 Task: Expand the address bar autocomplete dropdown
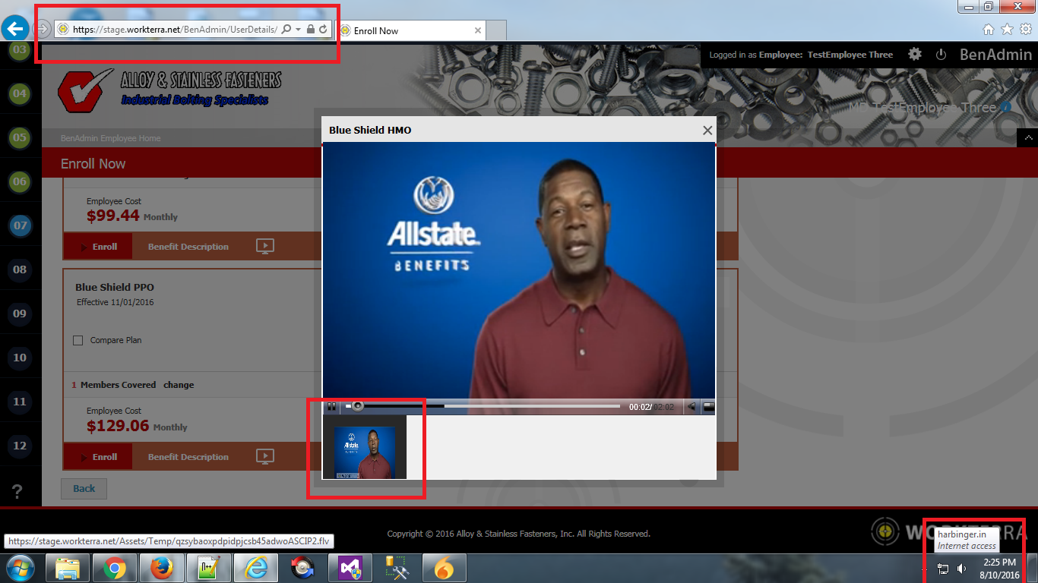299,30
